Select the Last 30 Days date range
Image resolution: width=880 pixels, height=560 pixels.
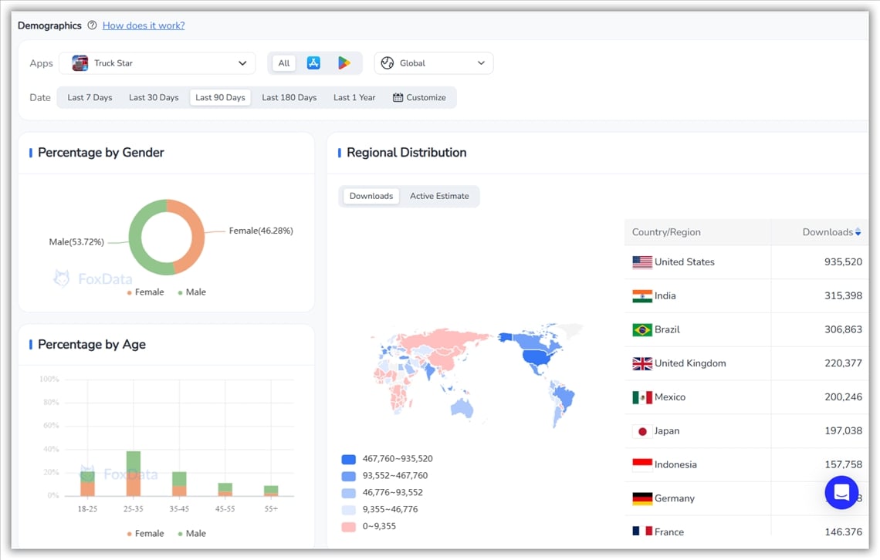click(x=154, y=98)
